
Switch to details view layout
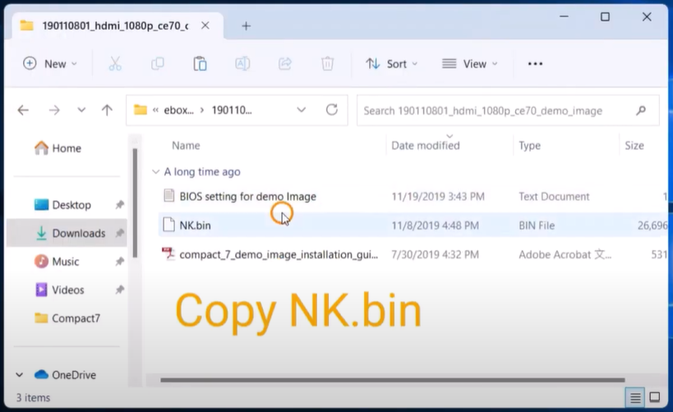tap(635, 398)
